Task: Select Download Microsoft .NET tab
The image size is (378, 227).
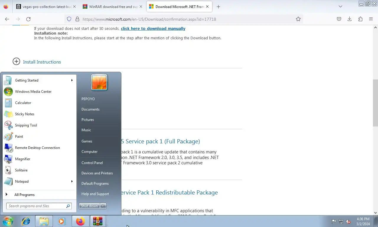Action: [180, 7]
